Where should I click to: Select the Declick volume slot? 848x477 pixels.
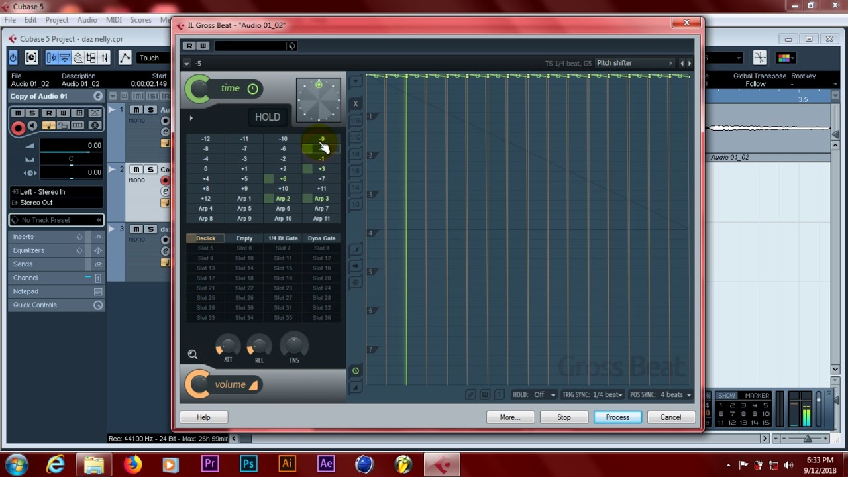[205, 238]
